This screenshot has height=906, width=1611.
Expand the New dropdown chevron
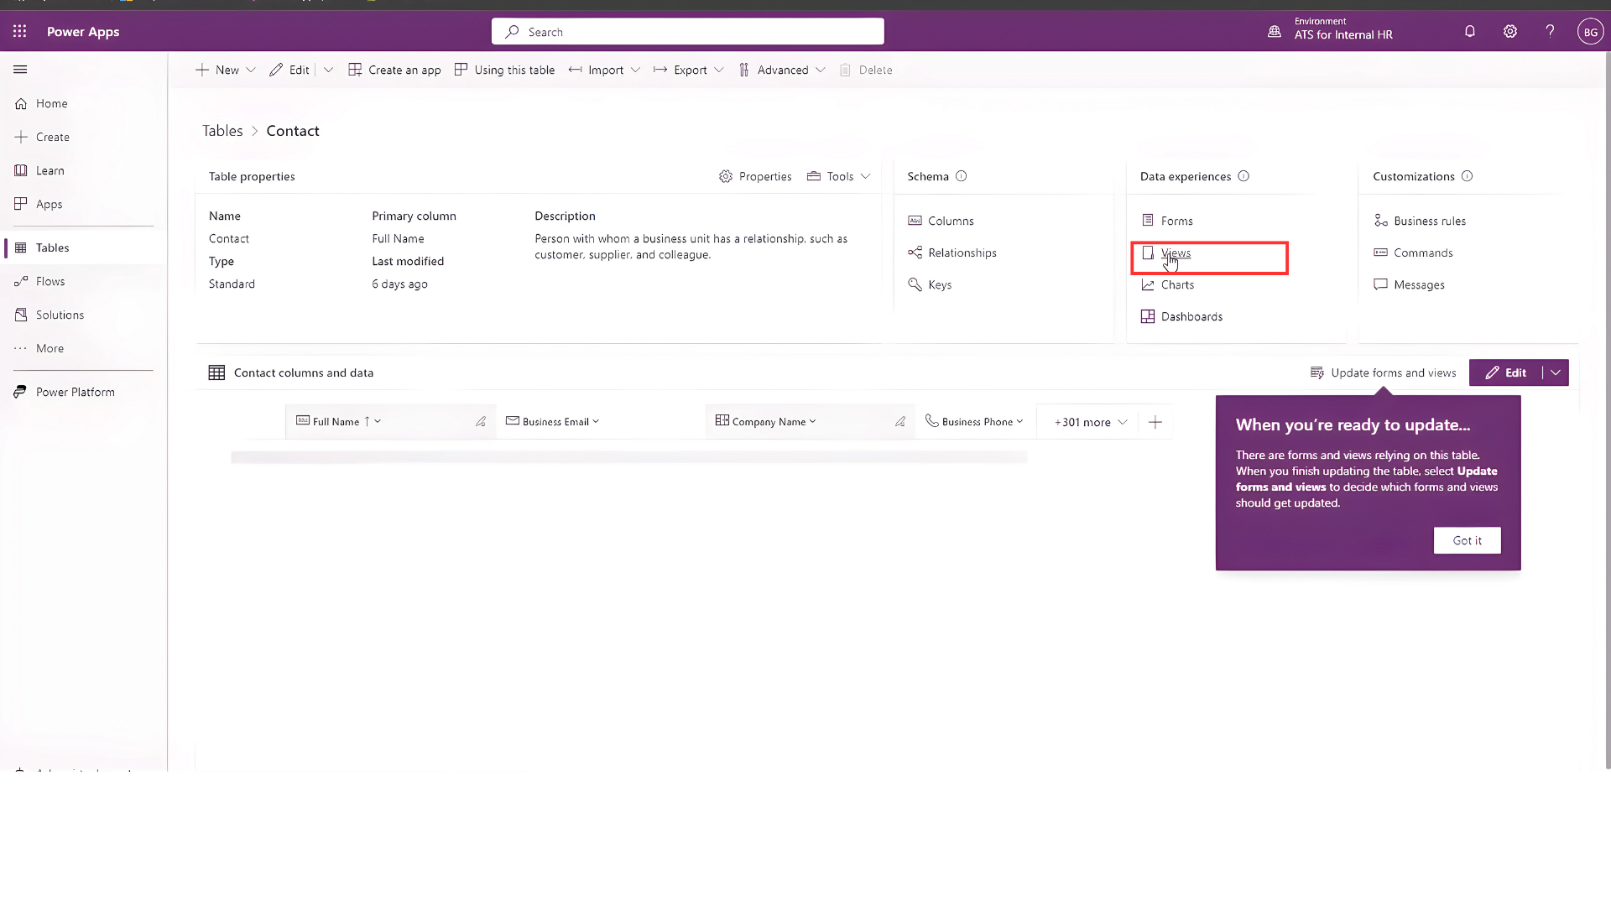coord(251,70)
